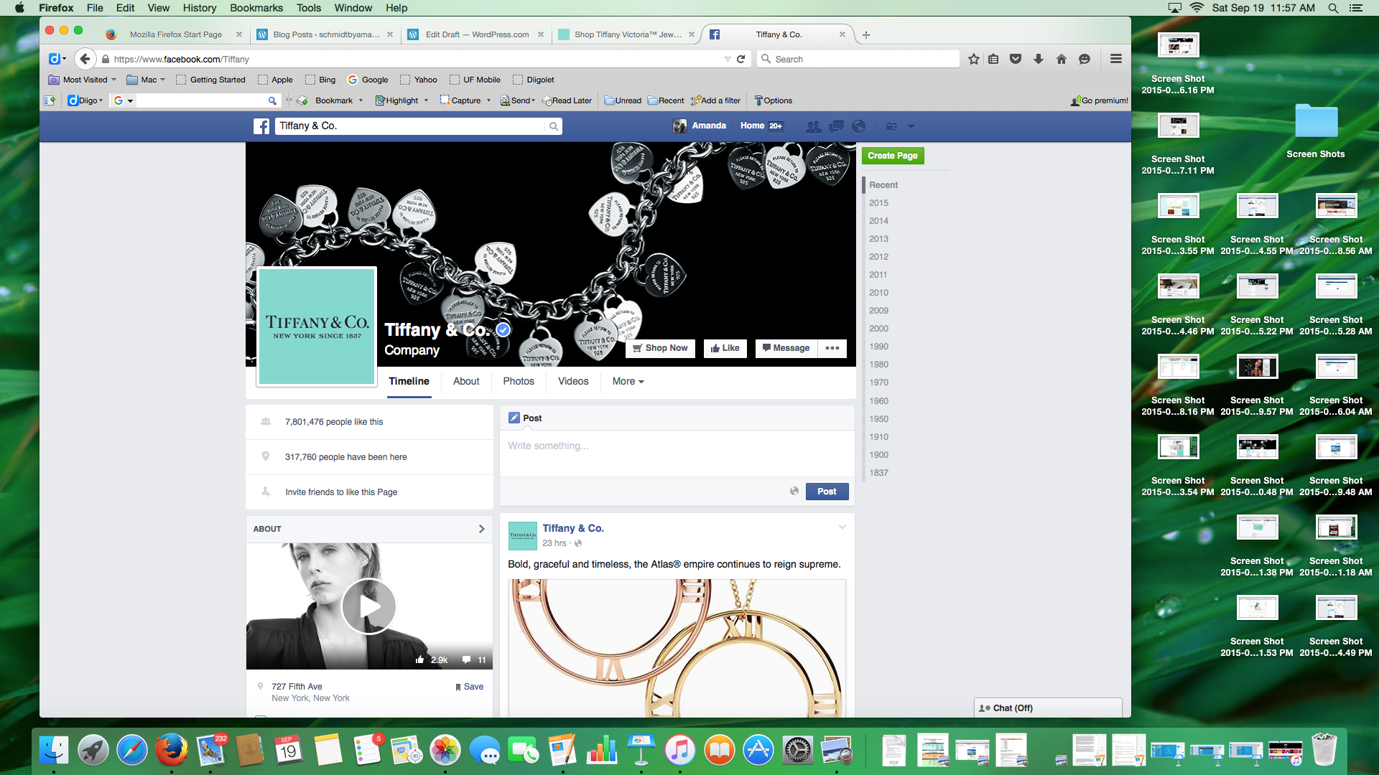Open Diigo Highlight dropdown arrow
The height and width of the screenshot is (775, 1379).
click(426, 100)
